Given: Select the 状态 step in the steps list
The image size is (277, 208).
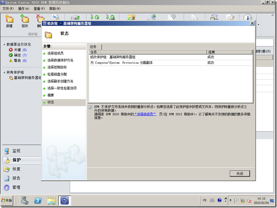Looking at the screenshot, I should click(64, 102).
